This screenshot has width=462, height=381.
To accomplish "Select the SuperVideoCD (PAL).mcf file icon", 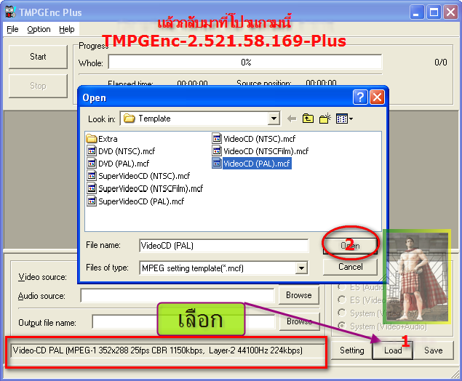I will tap(92, 201).
